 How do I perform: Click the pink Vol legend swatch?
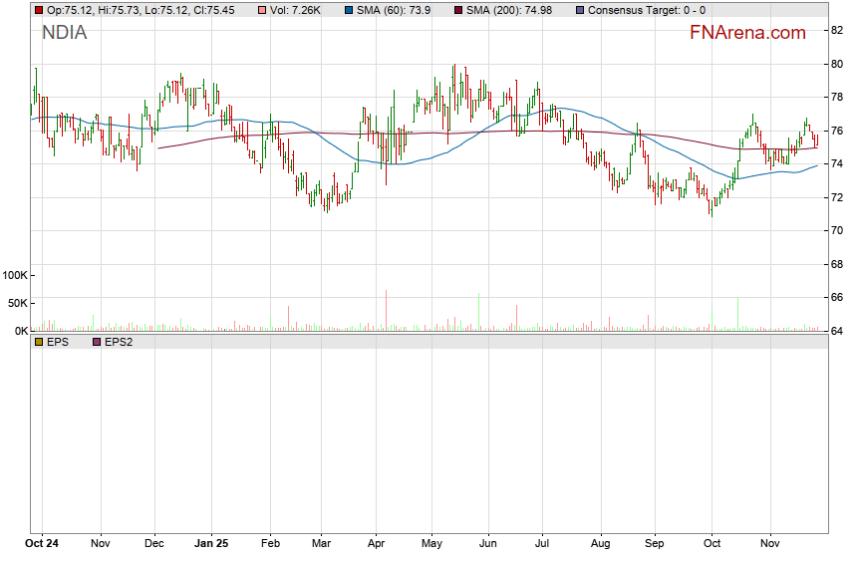point(261,10)
